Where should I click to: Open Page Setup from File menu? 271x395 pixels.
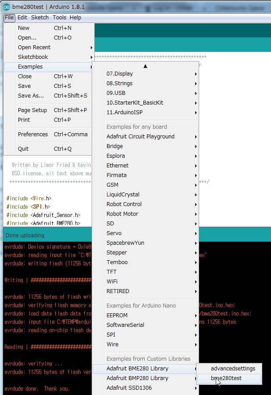click(x=49, y=110)
